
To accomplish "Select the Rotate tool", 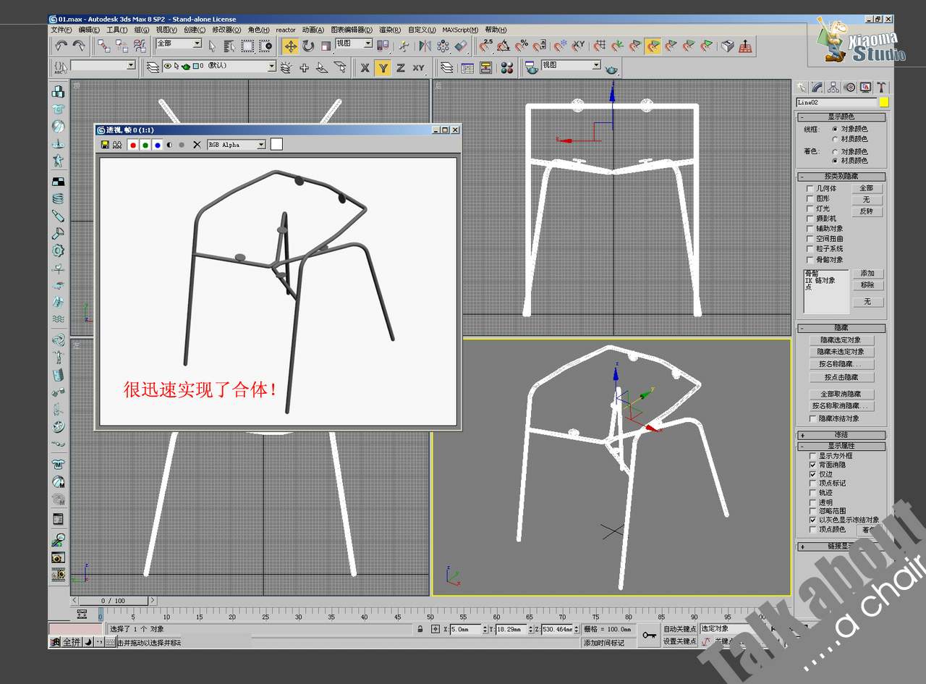I will [308, 46].
